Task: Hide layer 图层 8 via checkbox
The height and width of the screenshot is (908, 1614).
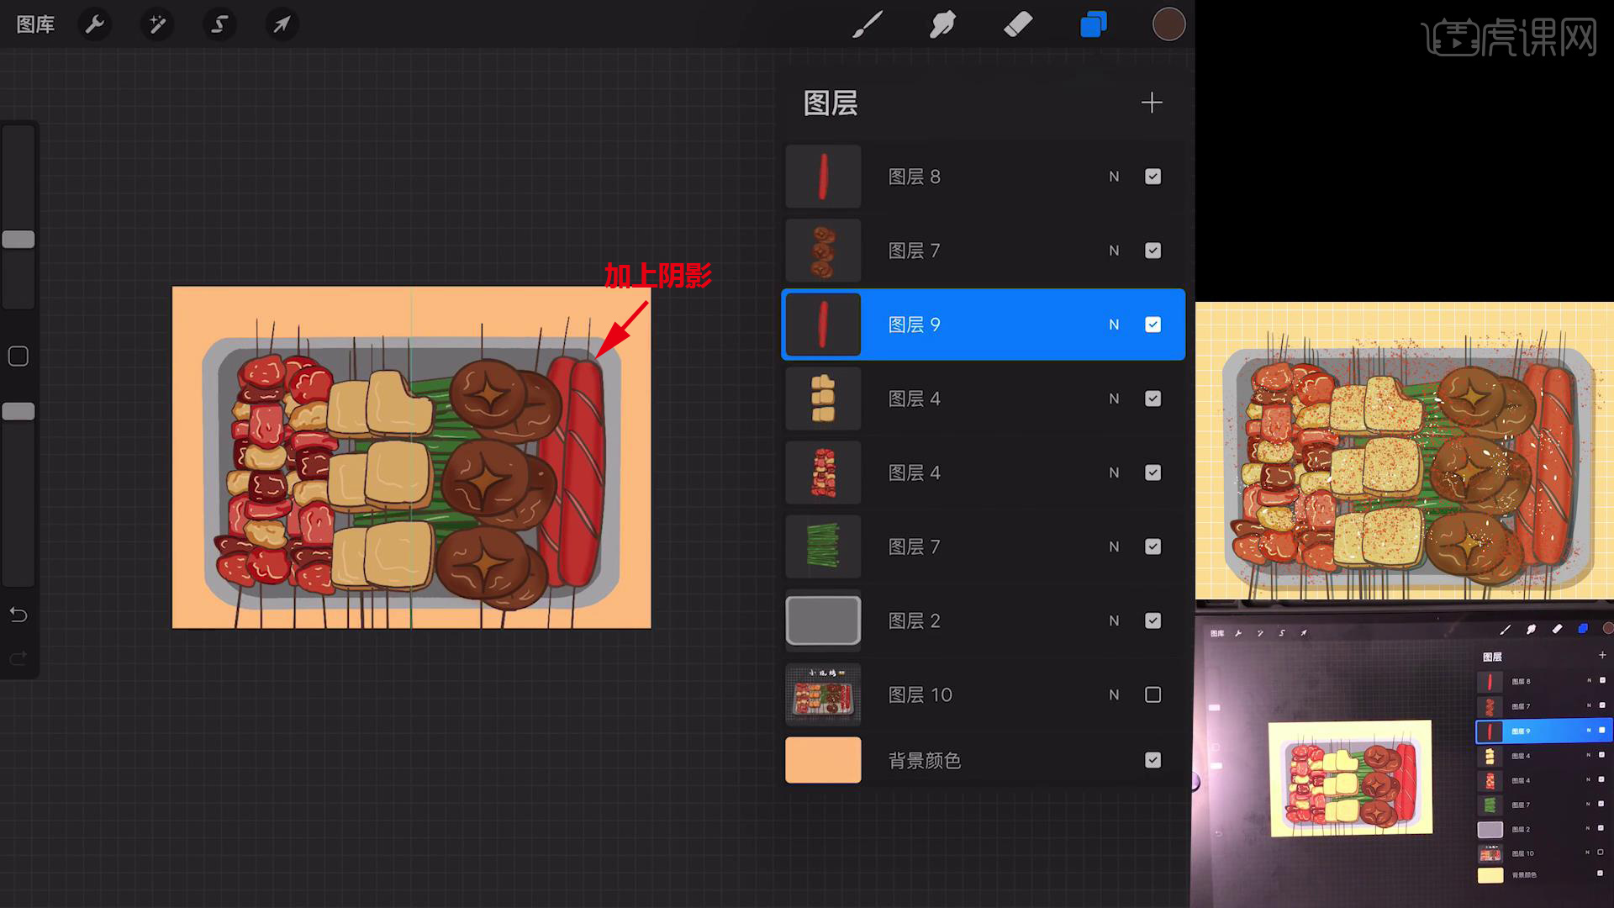Action: pyautogui.click(x=1152, y=177)
